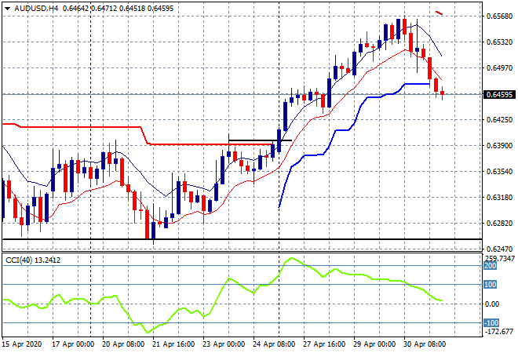518x353 pixels.
Task: Click the 17 Apr 00:00 time label
Action: (x=73, y=344)
